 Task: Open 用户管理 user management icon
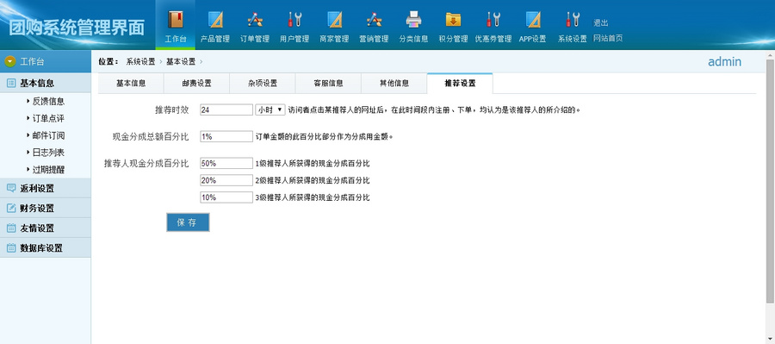[x=294, y=20]
